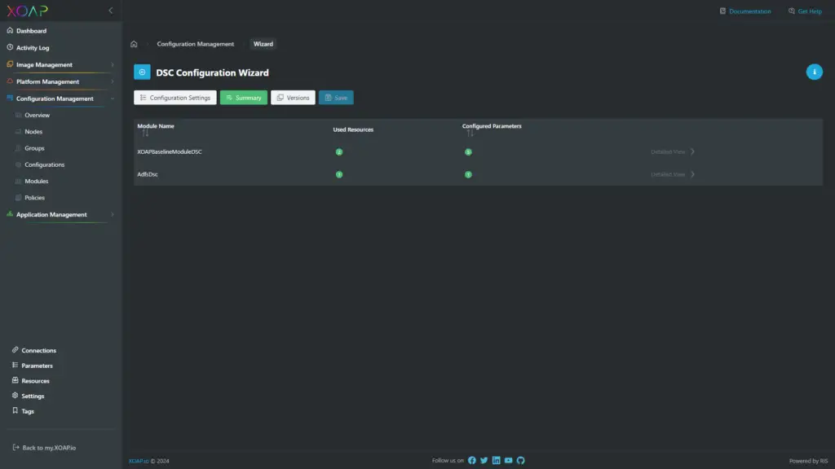
Task: Open Modules in the sidebar
Action: (36, 182)
